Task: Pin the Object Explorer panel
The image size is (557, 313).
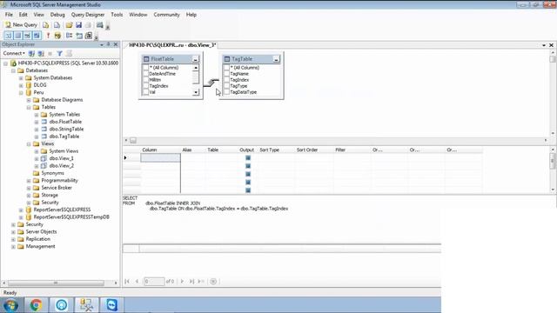Action: point(109,44)
